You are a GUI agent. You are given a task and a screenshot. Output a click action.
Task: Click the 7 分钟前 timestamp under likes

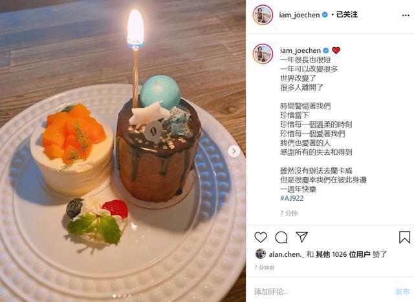[265, 268]
